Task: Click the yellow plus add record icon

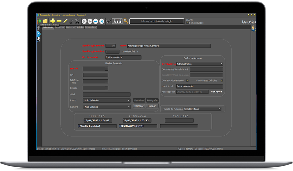Action: point(53,21)
